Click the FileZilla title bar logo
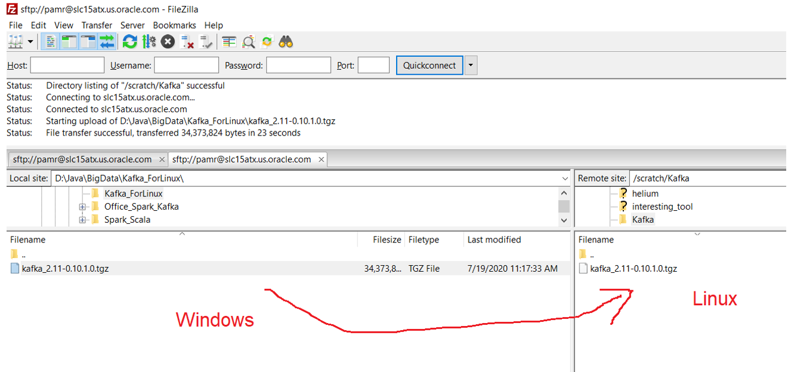This screenshot has height=372, width=788. click(x=11, y=9)
